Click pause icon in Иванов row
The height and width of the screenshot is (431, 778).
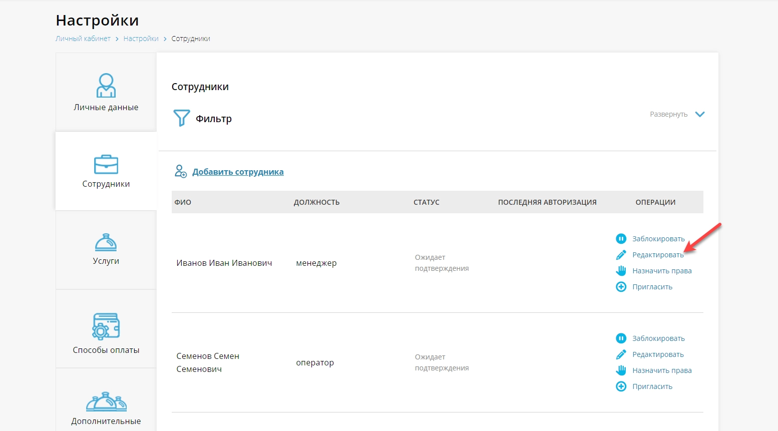[x=621, y=239]
